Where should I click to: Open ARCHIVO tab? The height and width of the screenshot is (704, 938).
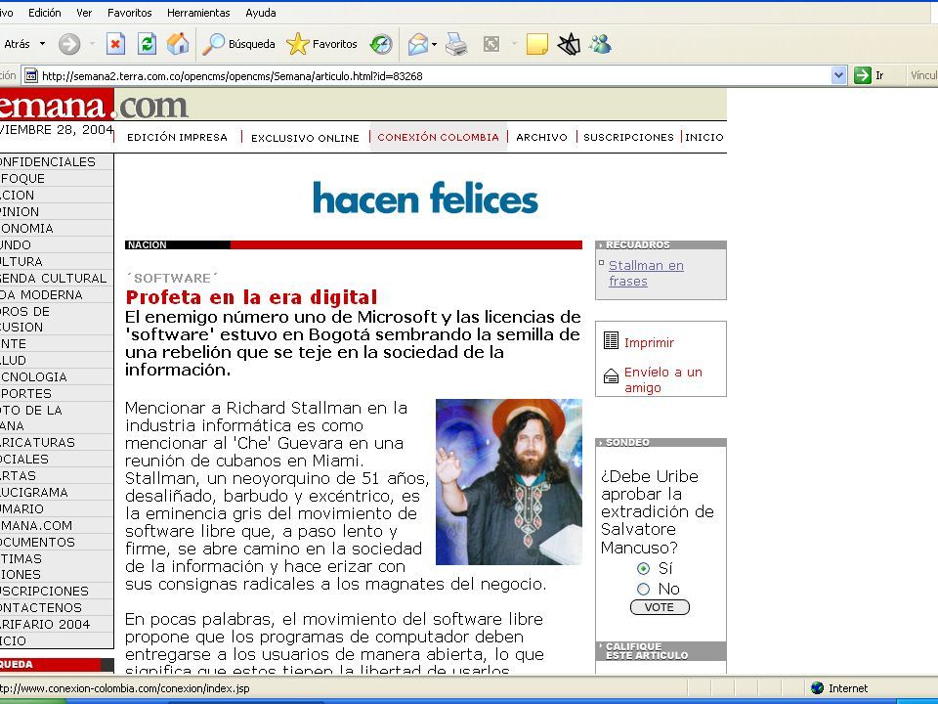[x=541, y=137]
